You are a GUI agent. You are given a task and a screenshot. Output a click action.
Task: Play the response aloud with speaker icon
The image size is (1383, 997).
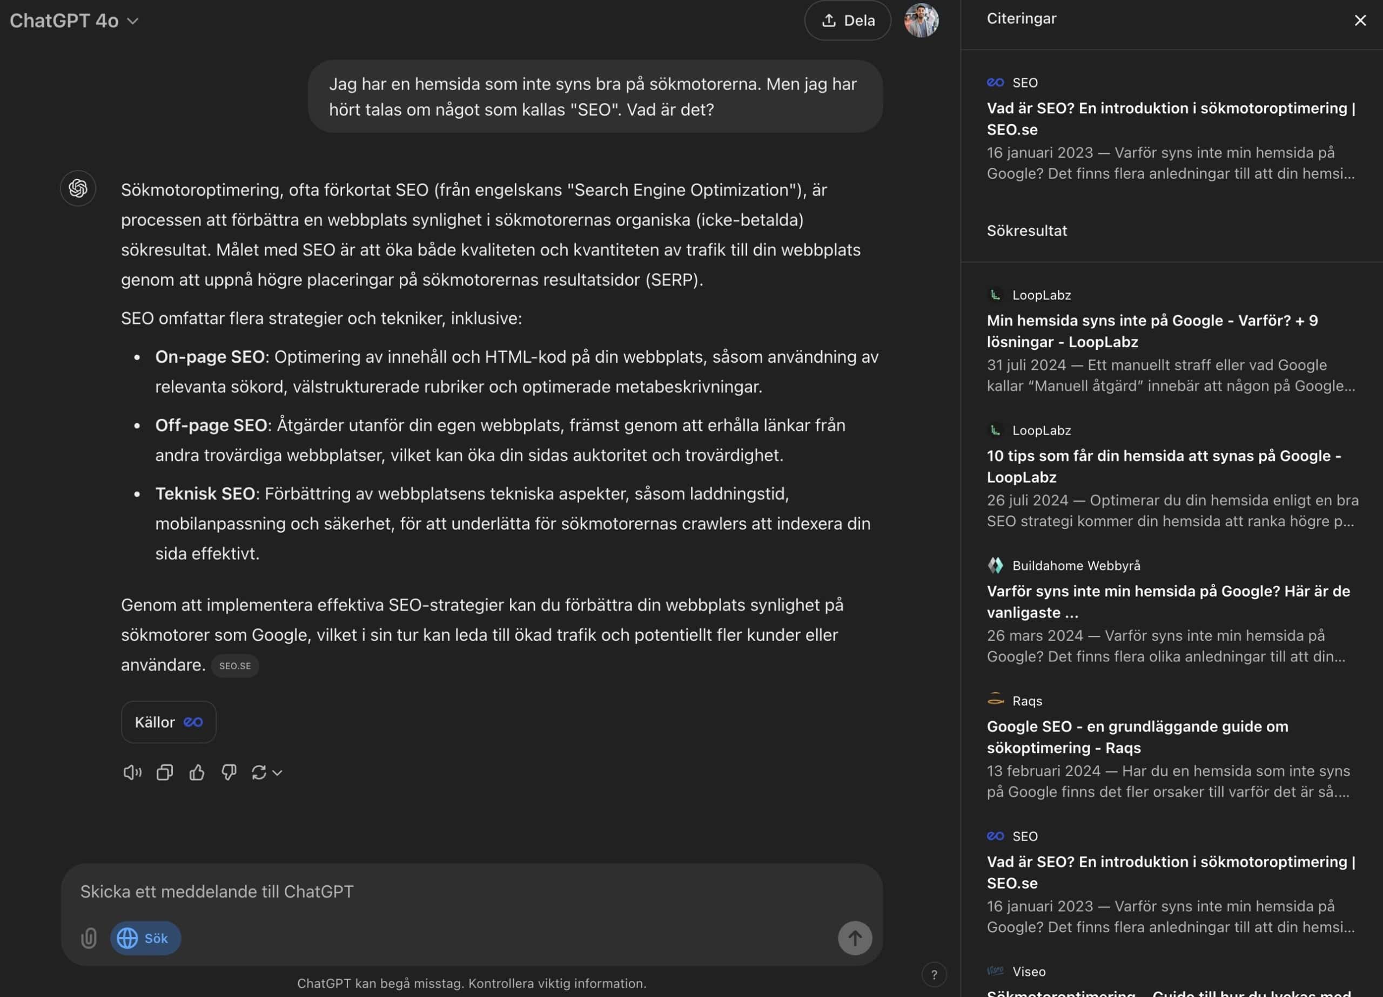coord(132,773)
